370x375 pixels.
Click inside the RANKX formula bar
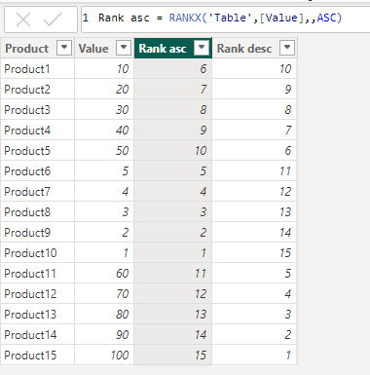click(226, 19)
